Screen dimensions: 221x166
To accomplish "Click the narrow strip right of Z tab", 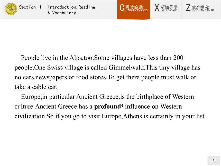I will (218, 9).
